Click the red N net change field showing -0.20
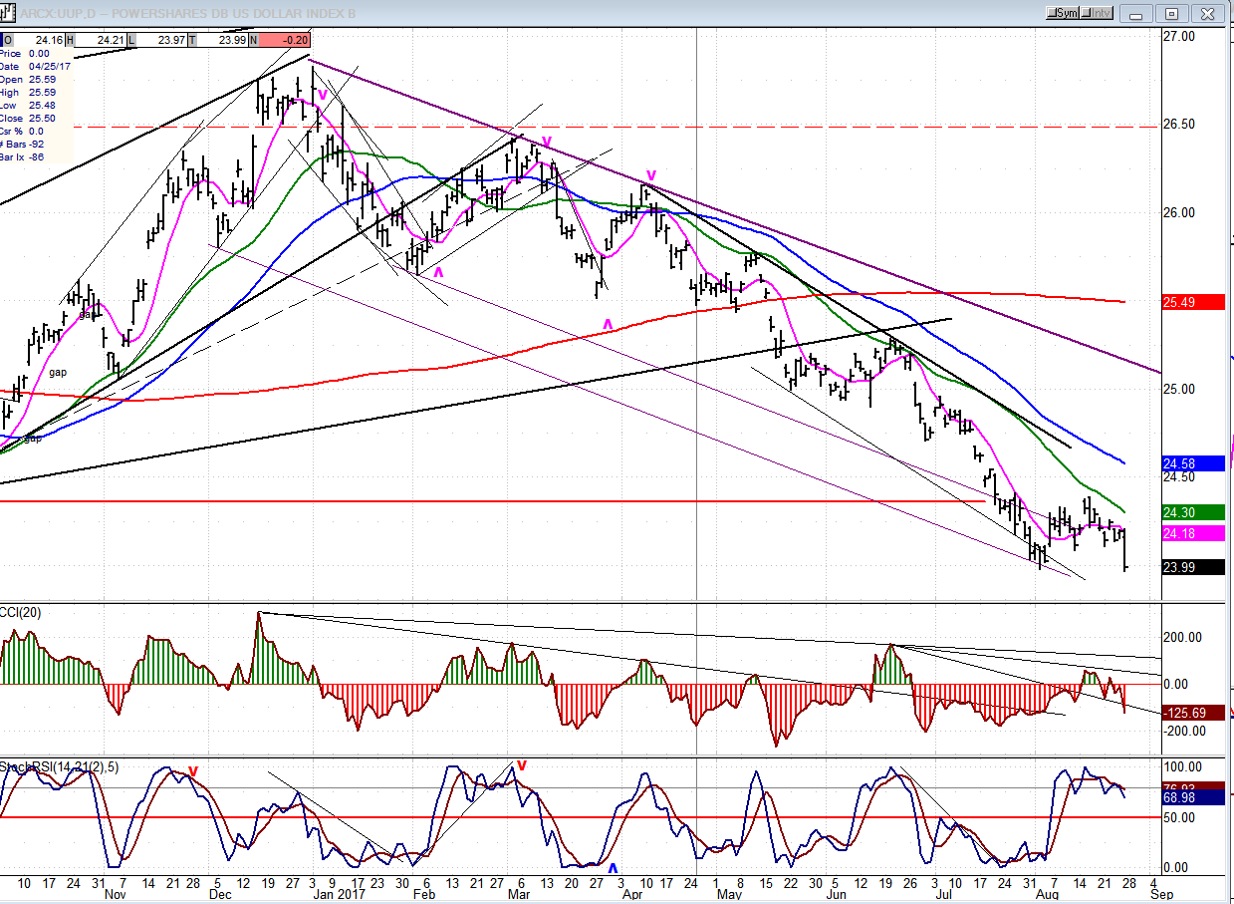Image resolution: width=1234 pixels, height=904 pixels. [x=283, y=40]
